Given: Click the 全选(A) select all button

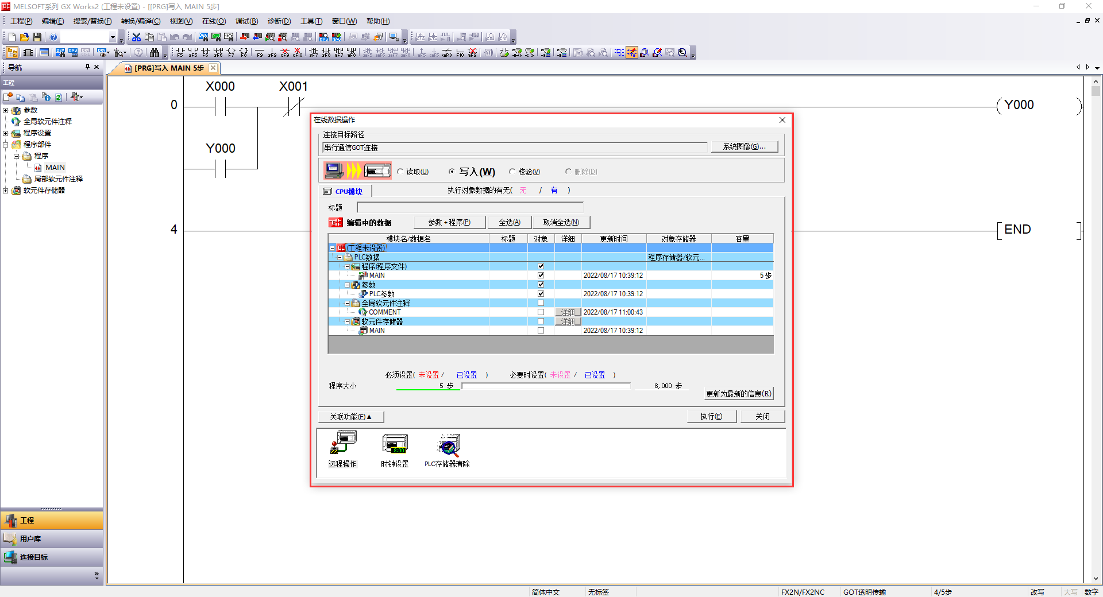Looking at the screenshot, I should point(509,222).
